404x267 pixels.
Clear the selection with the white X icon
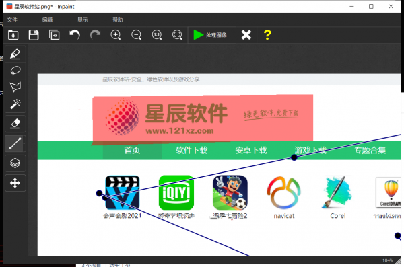pos(246,35)
